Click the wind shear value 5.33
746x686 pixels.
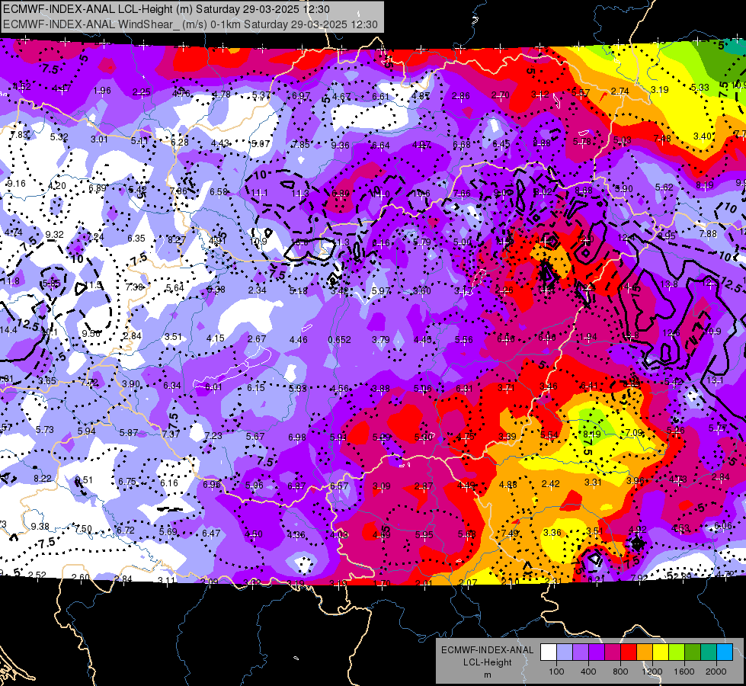click(x=700, y=88)
